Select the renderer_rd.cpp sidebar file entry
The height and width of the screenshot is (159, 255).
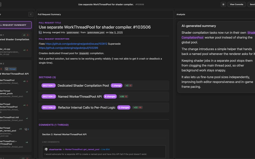pyautogui.click(x=15, y=52)
